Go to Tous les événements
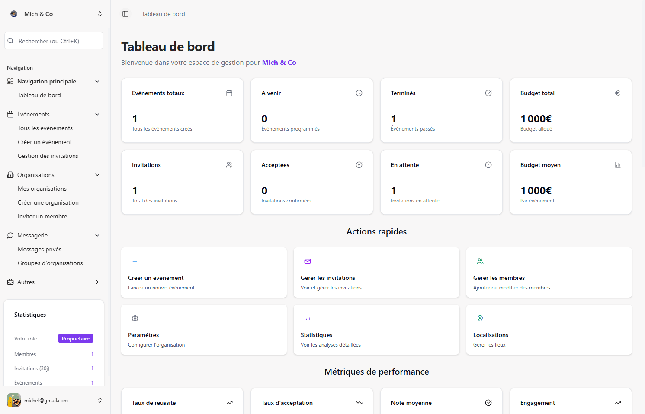Viewport: 645px width, 414px height. point(45,128)
